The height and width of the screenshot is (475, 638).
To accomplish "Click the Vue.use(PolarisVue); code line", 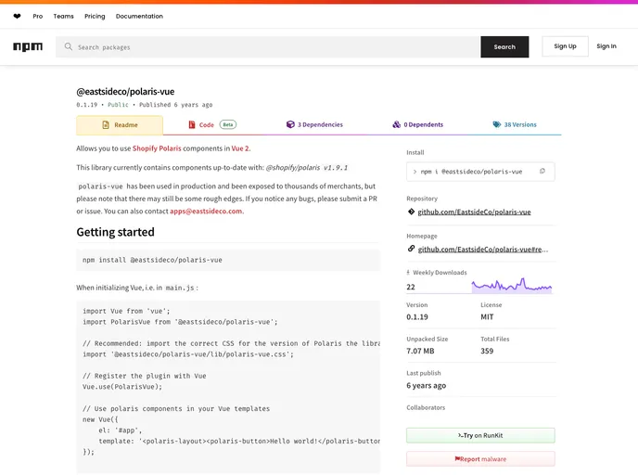I will tap(122, 387).
